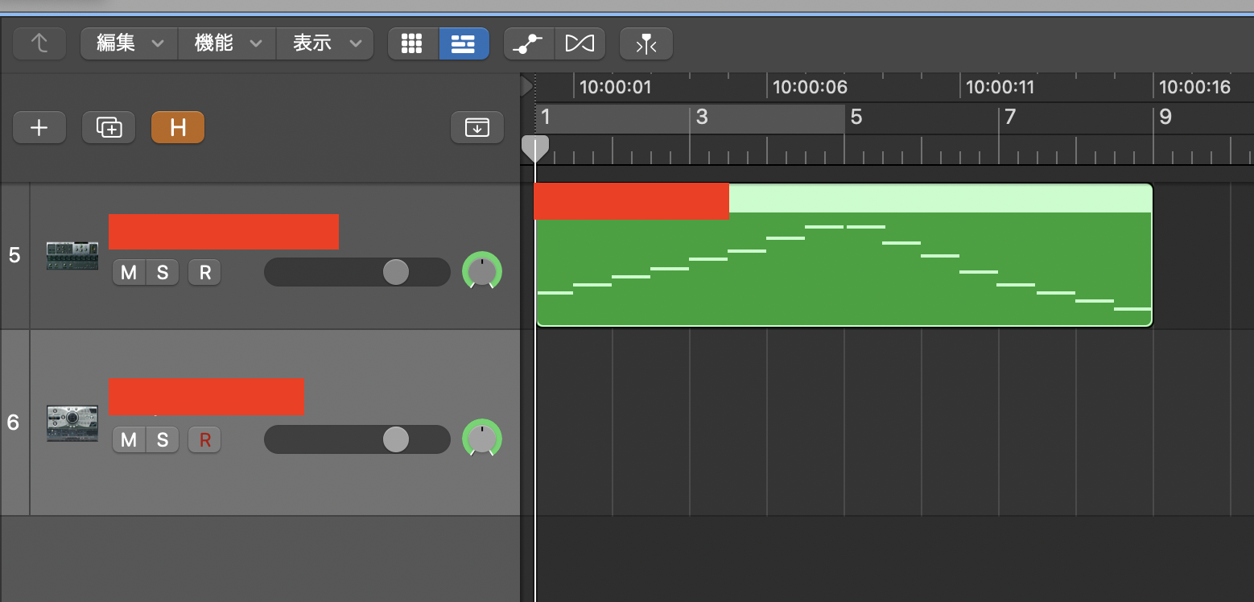
Task: Solo track 6
Action: point(163,439)
